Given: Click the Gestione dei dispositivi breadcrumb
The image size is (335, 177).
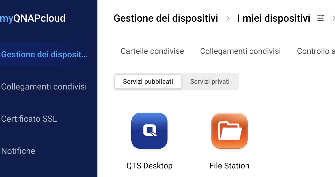Looking at the screenshot, I should (x=166, y=18).
